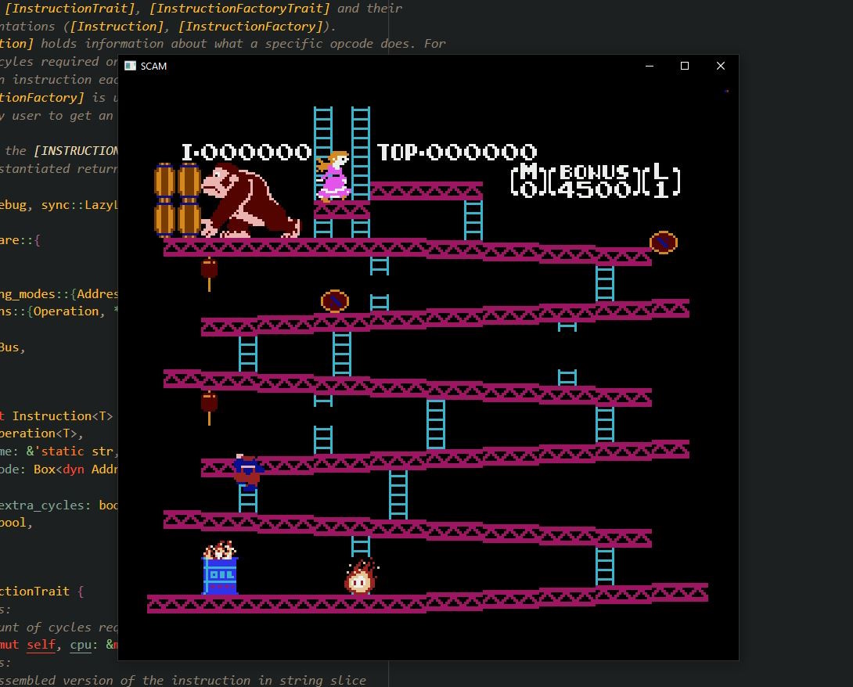The height and width of the screenshot is (687, 853).
Task: Click the SCAM window title text
Action: tap(153, 67)
